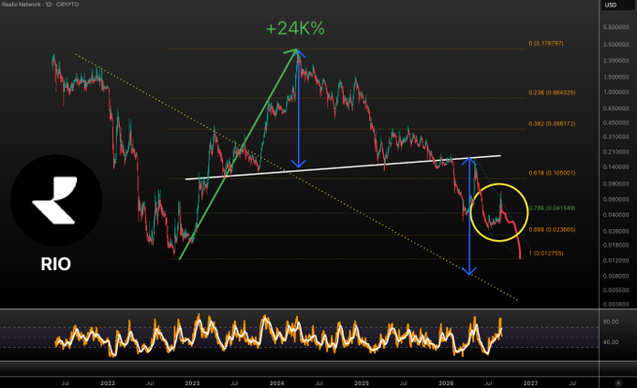
Task: Click price axis value 0.005500
Action: [615, 291]
